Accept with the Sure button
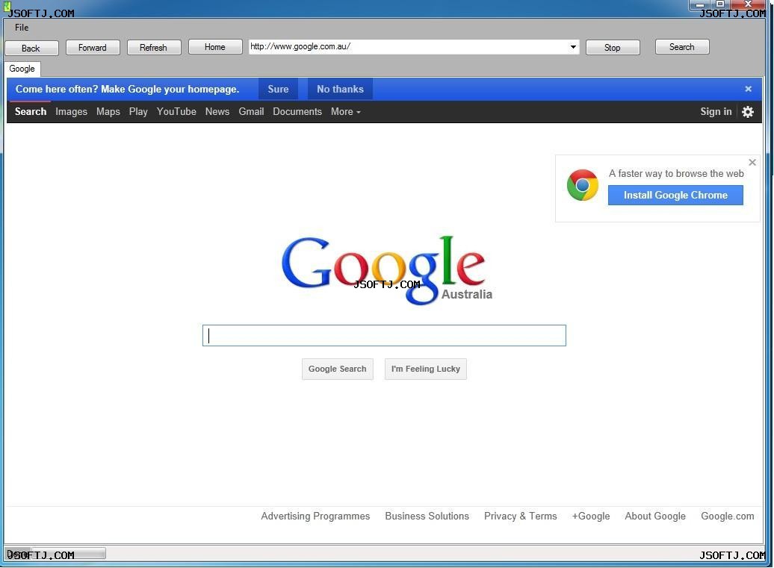 click(278, 90)
